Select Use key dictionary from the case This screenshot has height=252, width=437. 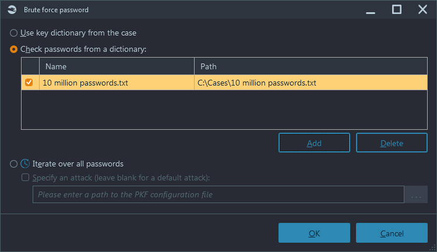tap(13, 33)
